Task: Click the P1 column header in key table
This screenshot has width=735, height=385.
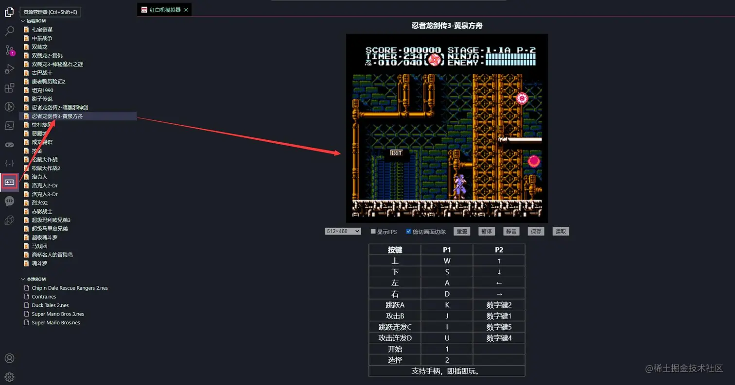Action: (x=447, y=250)
